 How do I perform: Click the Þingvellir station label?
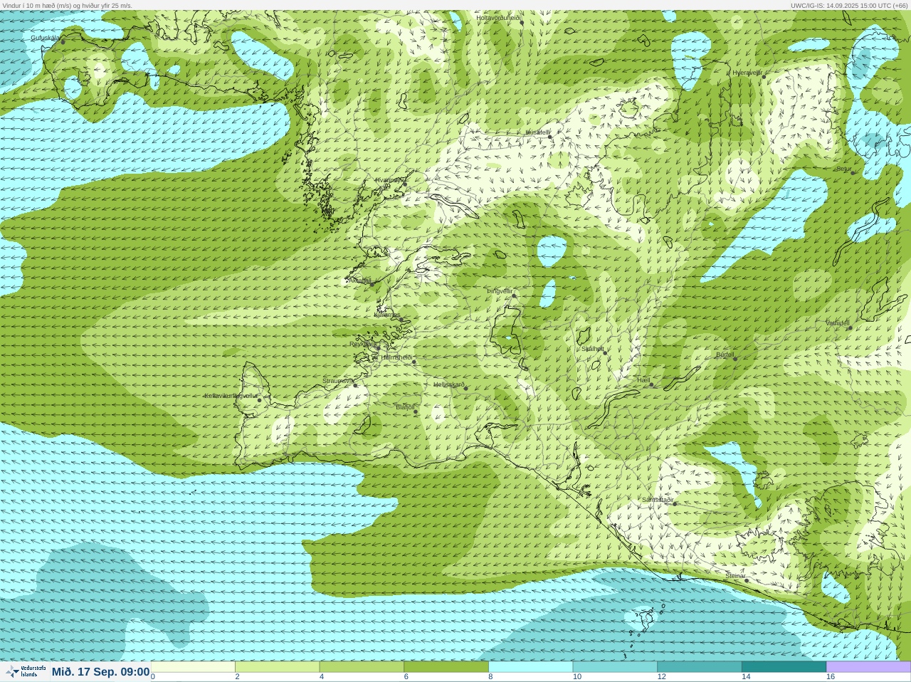[x=500, y=291]
